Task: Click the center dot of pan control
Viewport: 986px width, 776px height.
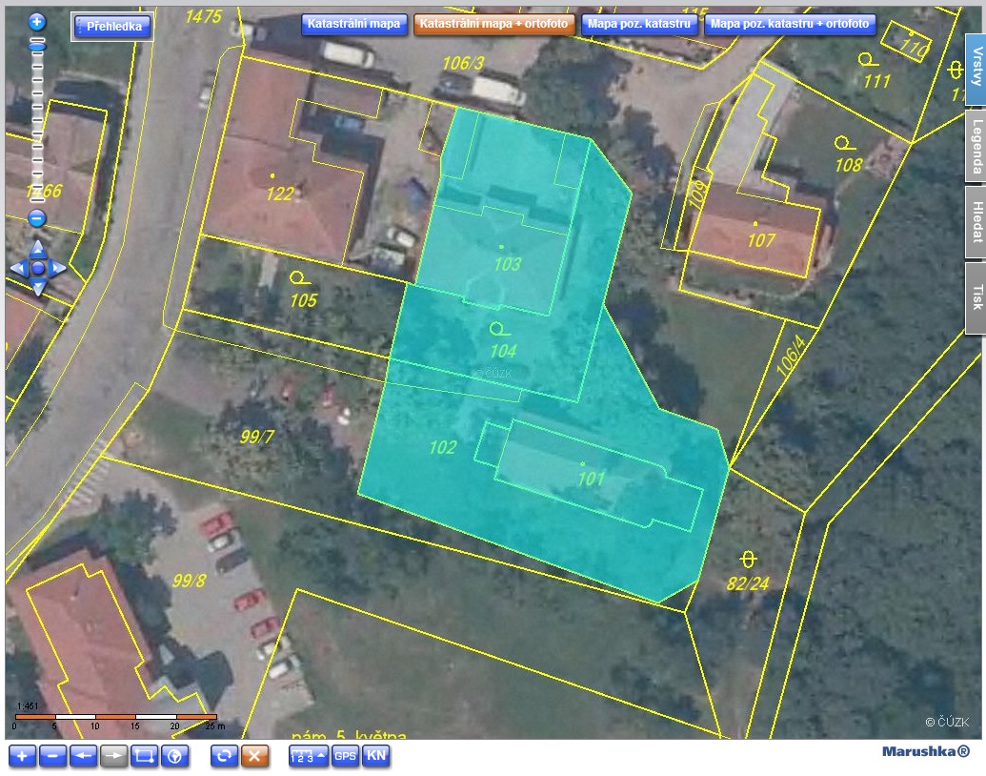Action: click(x=38, y=269)
